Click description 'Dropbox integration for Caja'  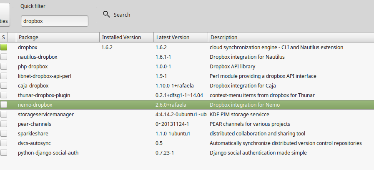[x=243, y=85]
